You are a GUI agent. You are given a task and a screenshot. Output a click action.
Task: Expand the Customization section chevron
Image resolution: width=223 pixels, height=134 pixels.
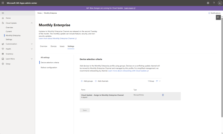coord(32,44)
